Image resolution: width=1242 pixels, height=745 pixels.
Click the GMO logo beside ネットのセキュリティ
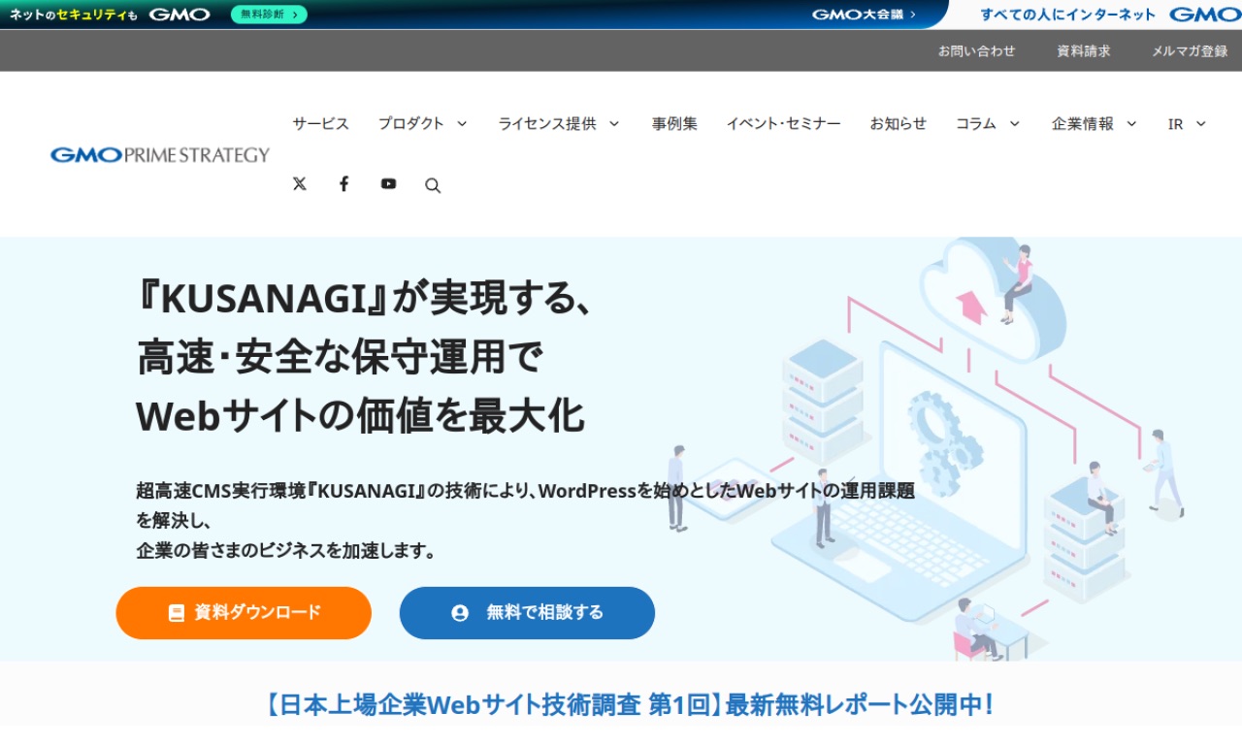(180, 15)
